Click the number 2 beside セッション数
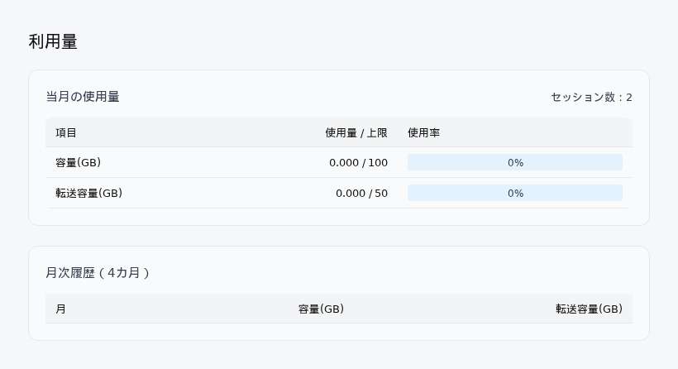Screen dimensions: 678x369 pyautogui.click(x=629, y=98)
